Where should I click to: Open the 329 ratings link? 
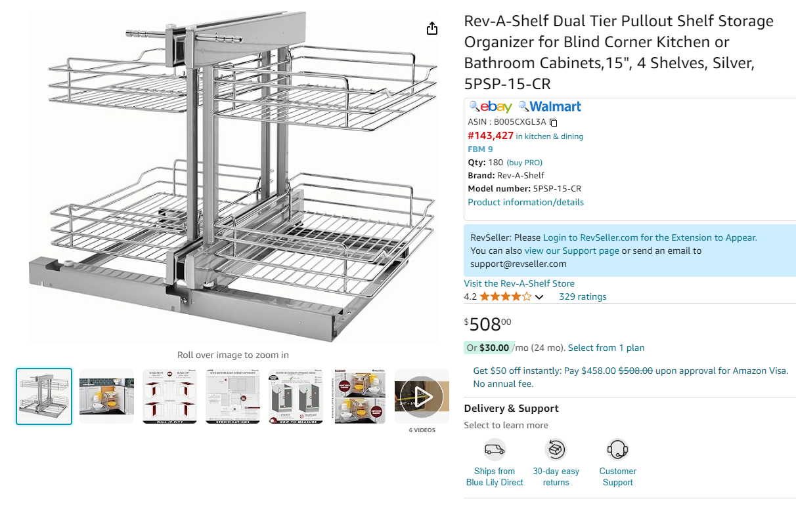point(583,296)
